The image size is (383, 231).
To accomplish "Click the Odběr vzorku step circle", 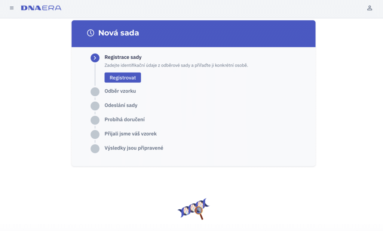I will tap(95, 92).
